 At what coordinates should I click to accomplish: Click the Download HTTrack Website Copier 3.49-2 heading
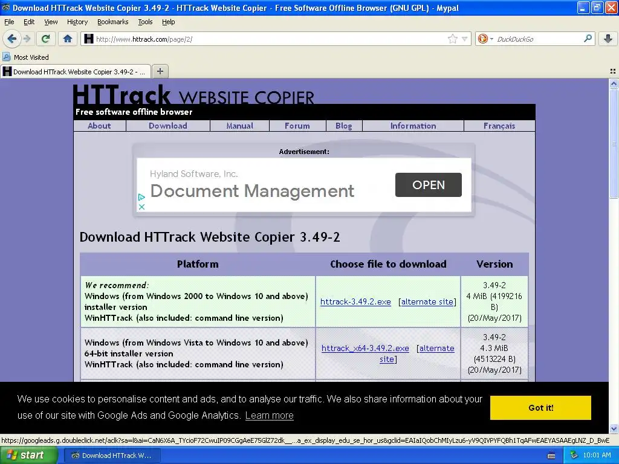click(210, 237)
